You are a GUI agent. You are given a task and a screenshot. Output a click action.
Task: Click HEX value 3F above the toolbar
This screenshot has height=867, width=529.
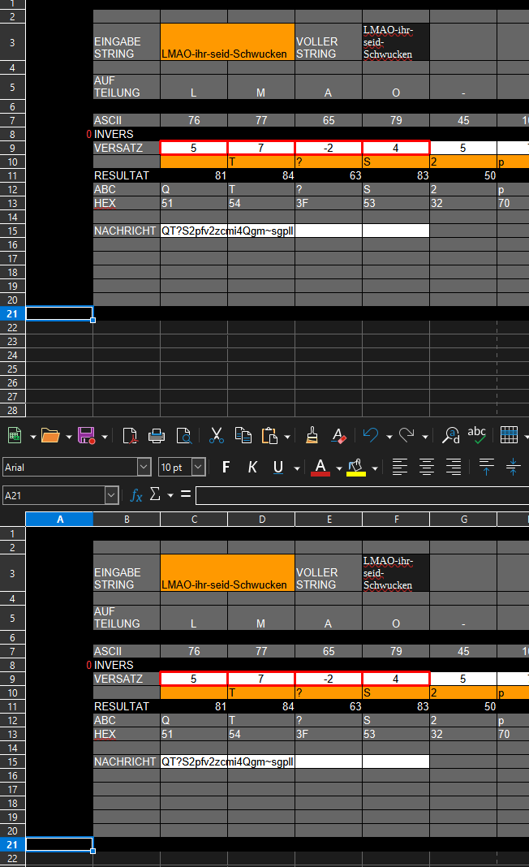point(329,203)
